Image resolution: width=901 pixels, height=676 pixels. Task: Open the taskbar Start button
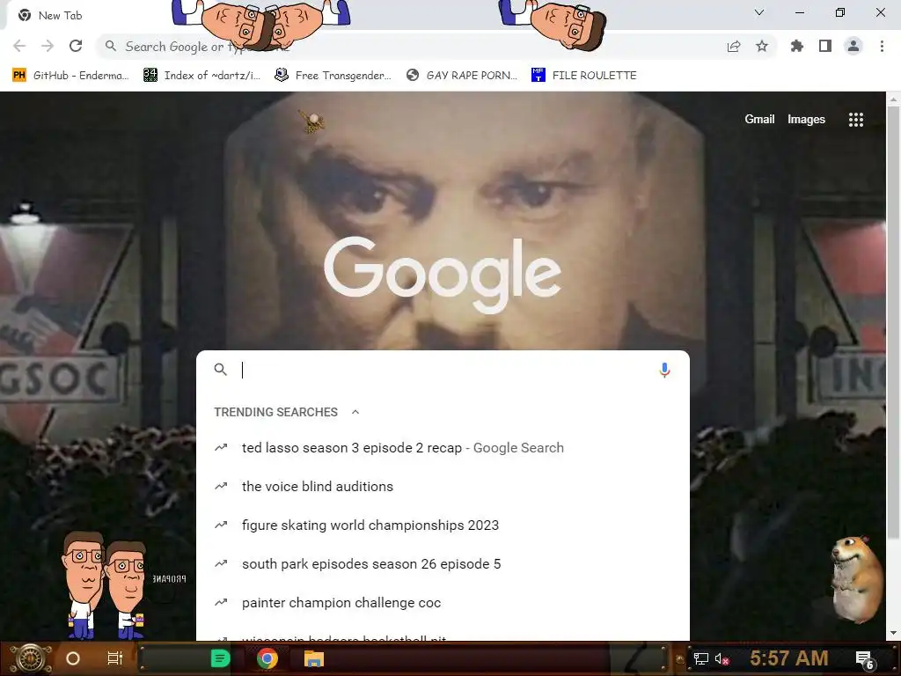pyautogui.click(x=31, y=658)
